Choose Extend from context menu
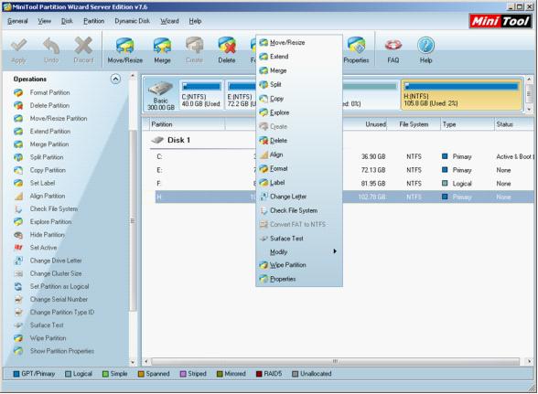 click(299, 57)
